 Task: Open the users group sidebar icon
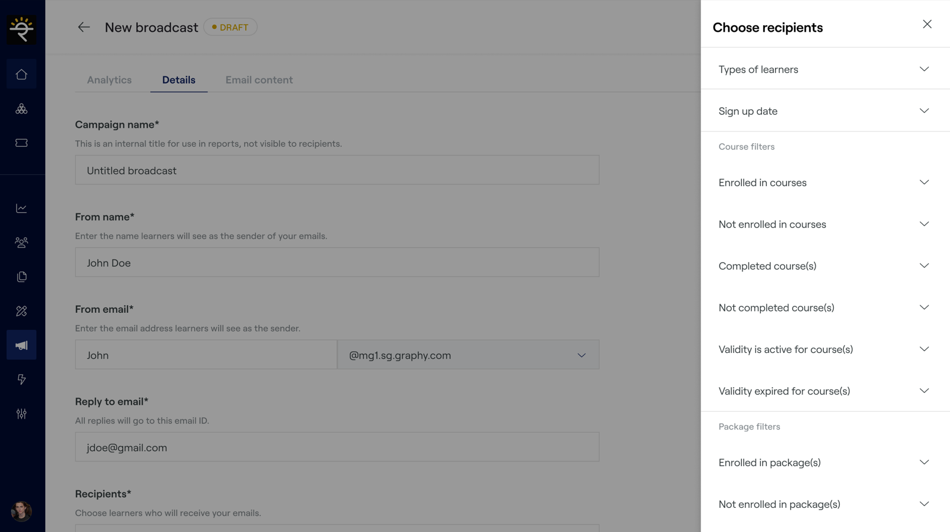(21, 242)
